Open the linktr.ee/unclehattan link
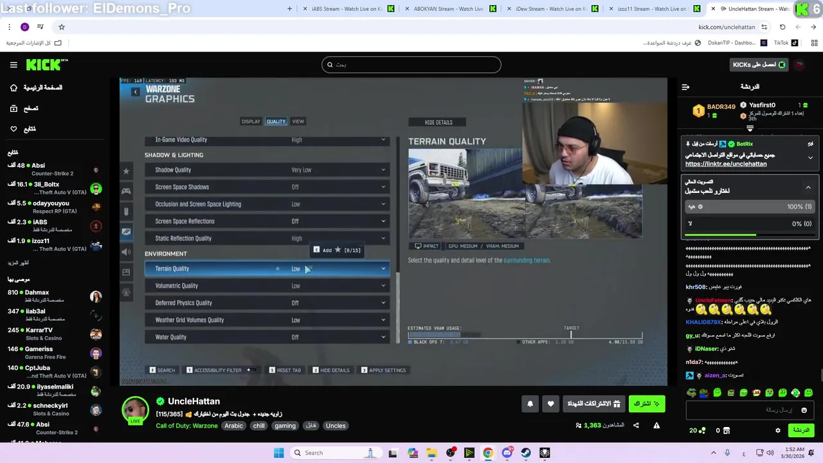The width and height of the screenshot is (823, 463). 726,164
